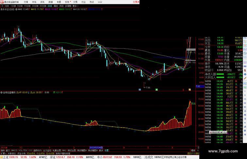The width and height of the screenshot is (247, 159).
Task: Select the MACD indicator tab
Action: [x=14, y=151]
